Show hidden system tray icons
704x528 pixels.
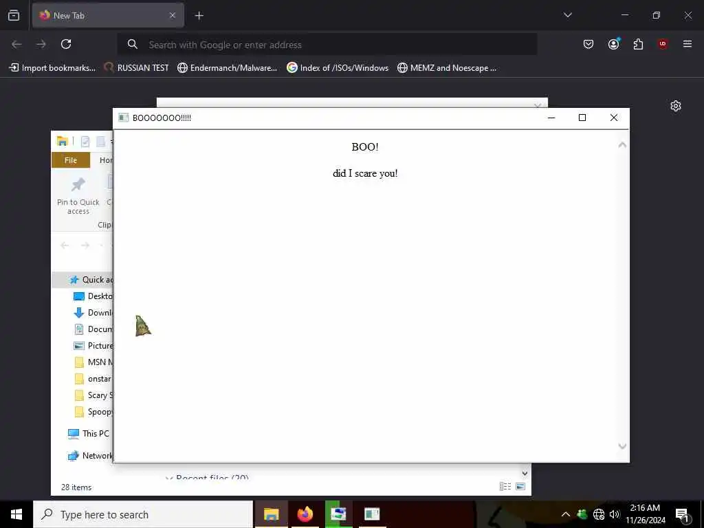566,514
